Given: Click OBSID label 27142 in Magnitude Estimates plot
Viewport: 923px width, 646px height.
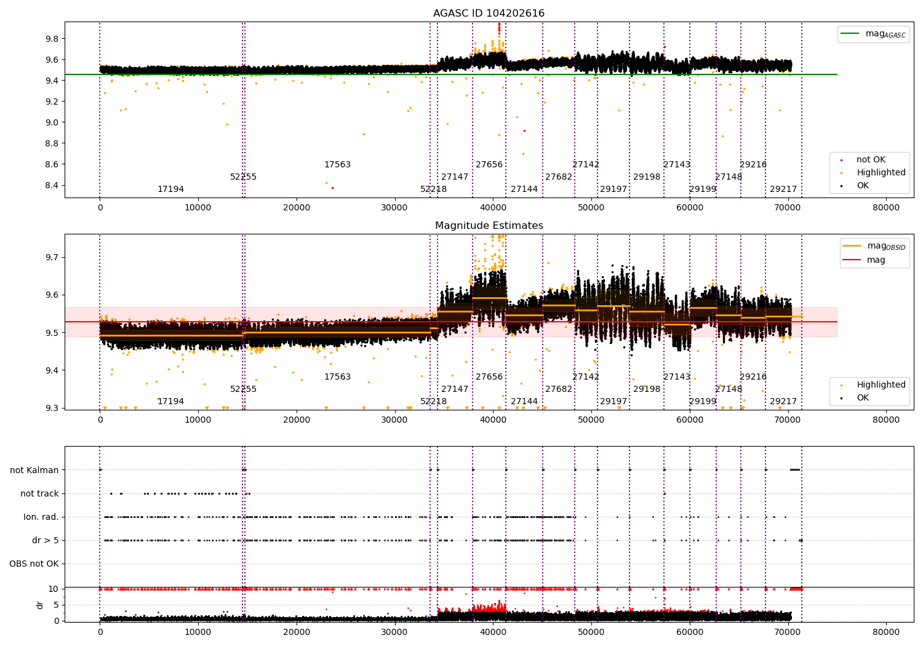Looking at the screenshot, I should [x=586, y=377].
